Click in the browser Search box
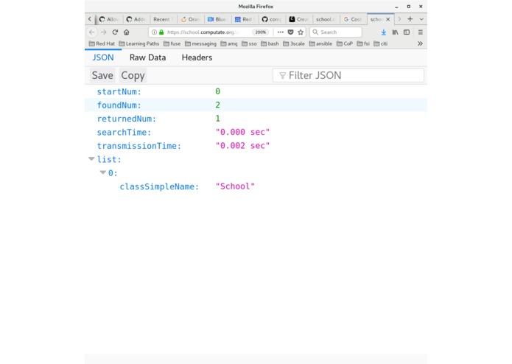Screen dimensions: 512x364 pyautogui.click(x=336, y=32)
